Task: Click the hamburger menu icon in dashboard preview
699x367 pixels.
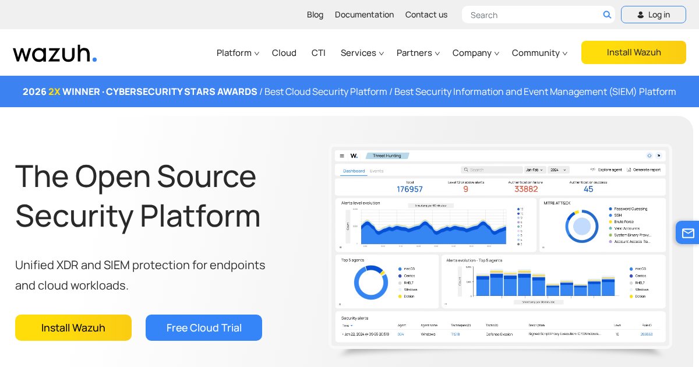Action: (x=342, y=156)
